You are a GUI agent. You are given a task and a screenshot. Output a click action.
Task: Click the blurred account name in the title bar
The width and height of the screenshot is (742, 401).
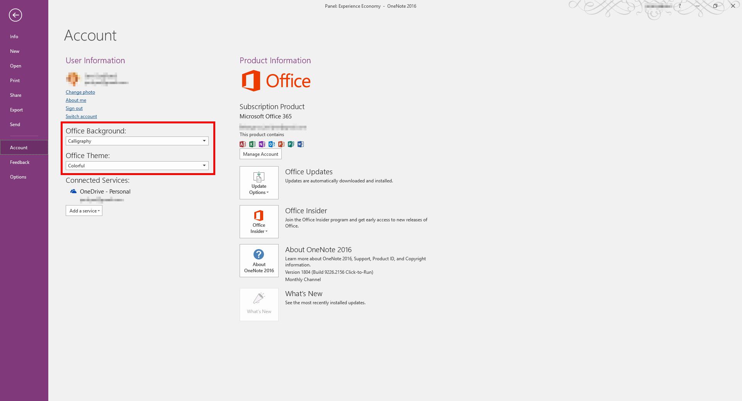[658, 6]
